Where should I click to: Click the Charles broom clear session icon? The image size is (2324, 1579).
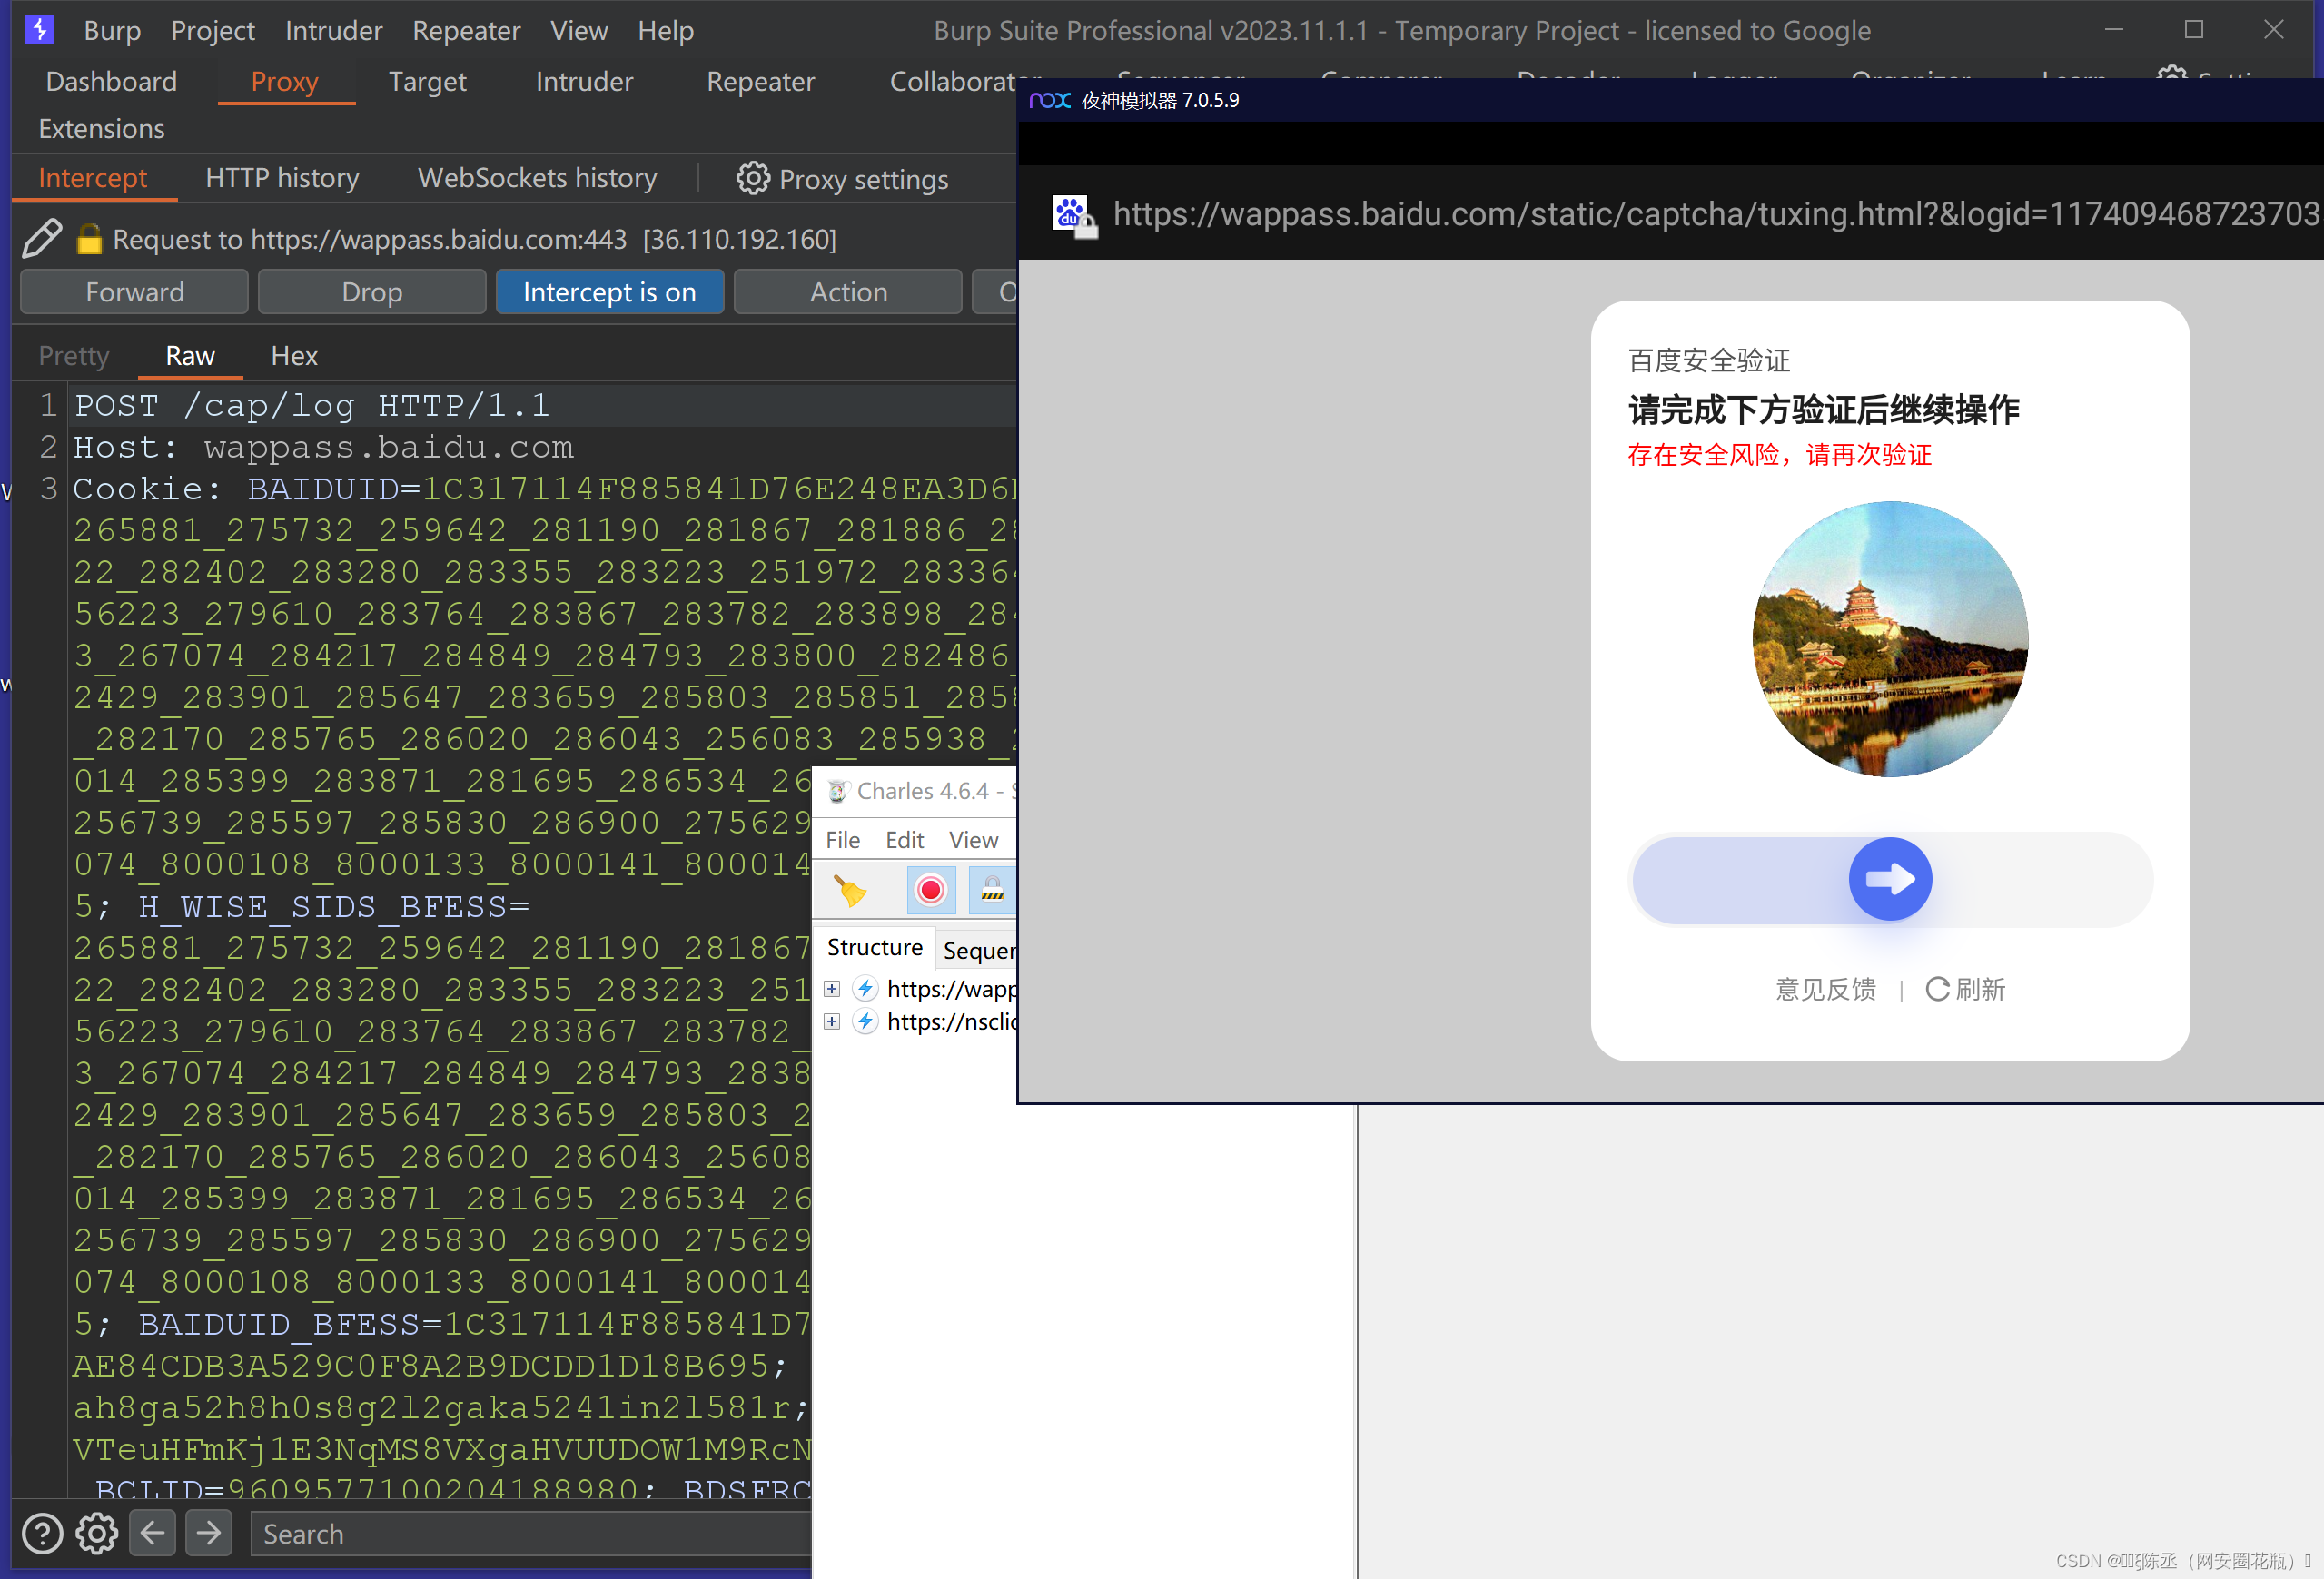click(x=850, y=890)
